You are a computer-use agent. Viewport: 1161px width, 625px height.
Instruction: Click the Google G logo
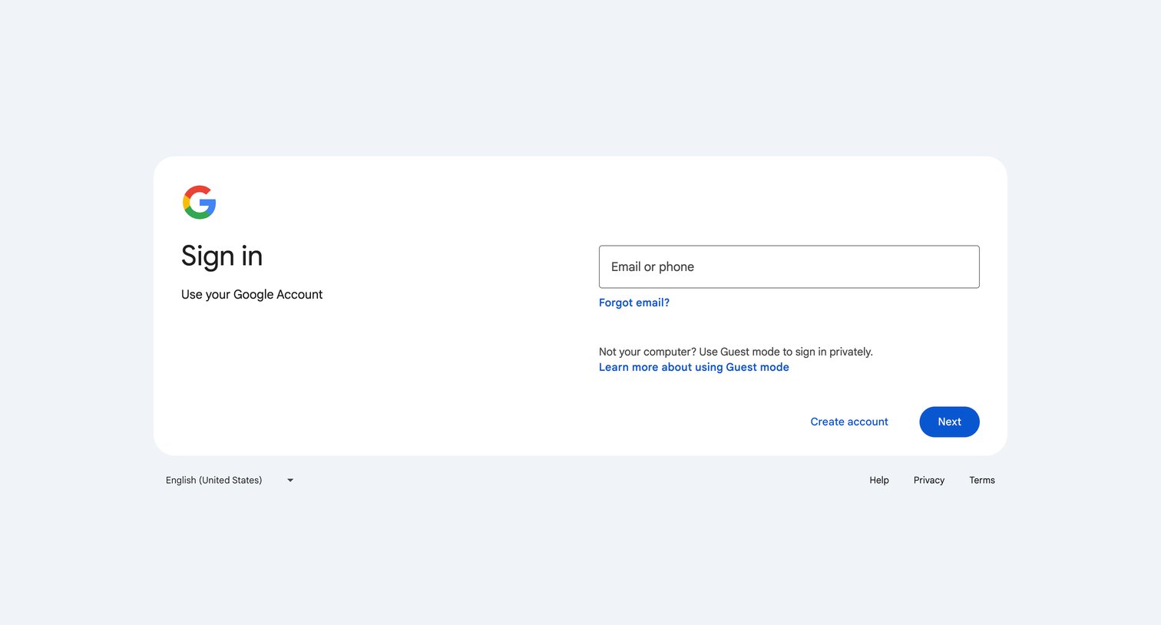click(x=199, y=202)
